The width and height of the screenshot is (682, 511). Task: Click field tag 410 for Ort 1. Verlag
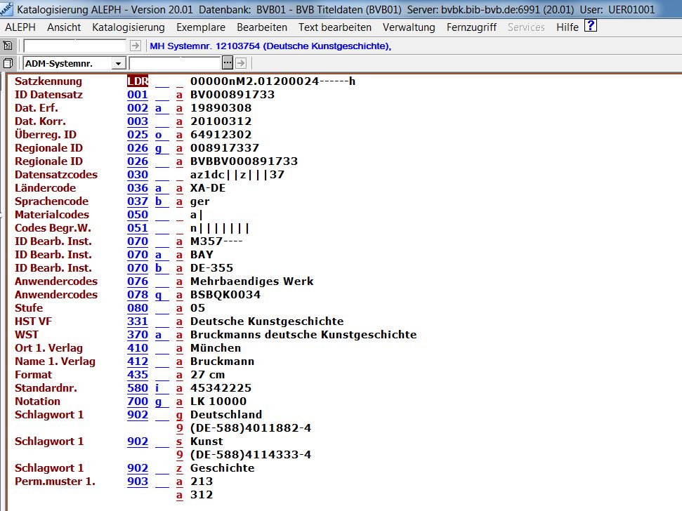click(138, 348)
